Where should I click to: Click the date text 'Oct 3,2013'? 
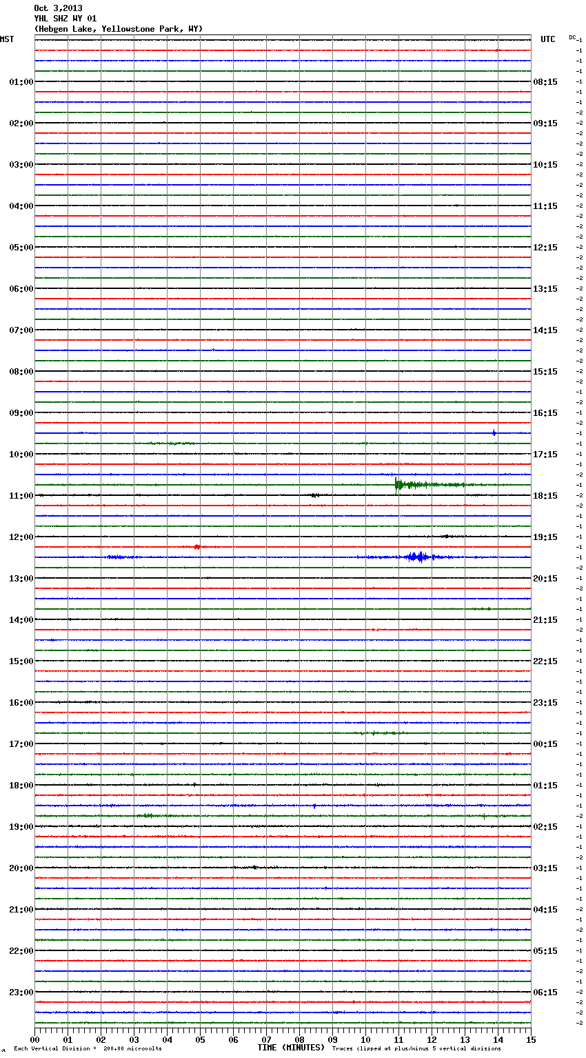pyautogui.click(x=58, y=8)
